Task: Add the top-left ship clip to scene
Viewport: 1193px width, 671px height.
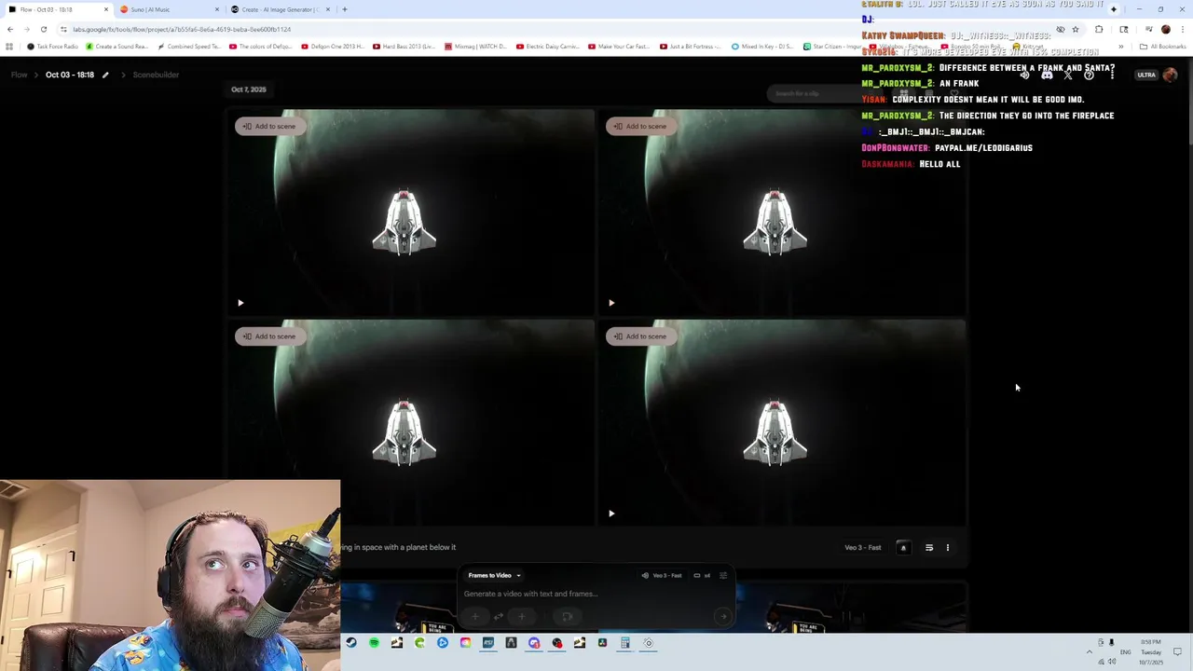Action: (269, 126)
